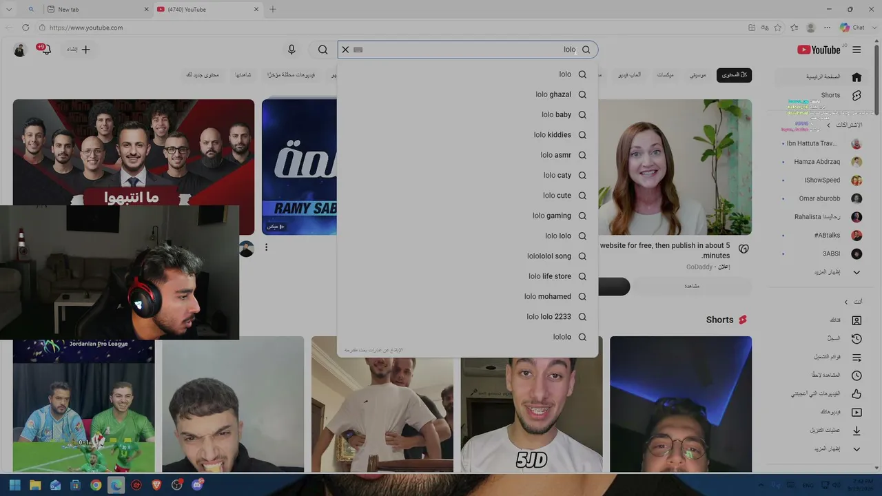
Task: Select the 'lolo kiddies' search suggestion
Action: click(x=467, y=135)
